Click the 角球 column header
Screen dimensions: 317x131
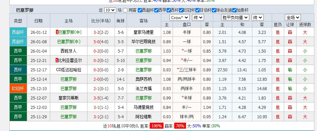(x=121, y=21)
